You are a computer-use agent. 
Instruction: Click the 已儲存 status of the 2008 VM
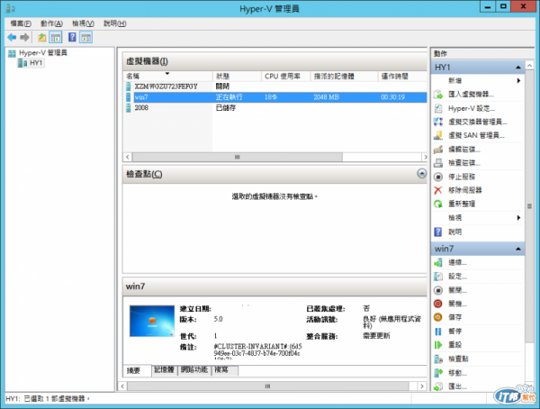coord(226,108)
